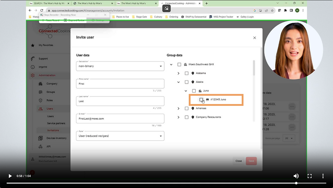Open Invitations sub-item

tap(53, 131)
